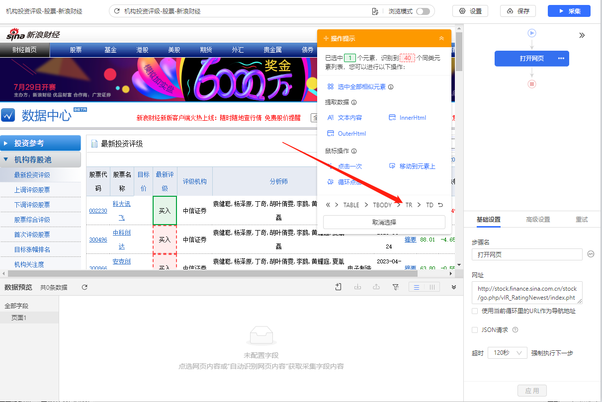This screenshot has width=602, height=402.
Task: Open 设置 settings button
Action: tap(470, 11)
